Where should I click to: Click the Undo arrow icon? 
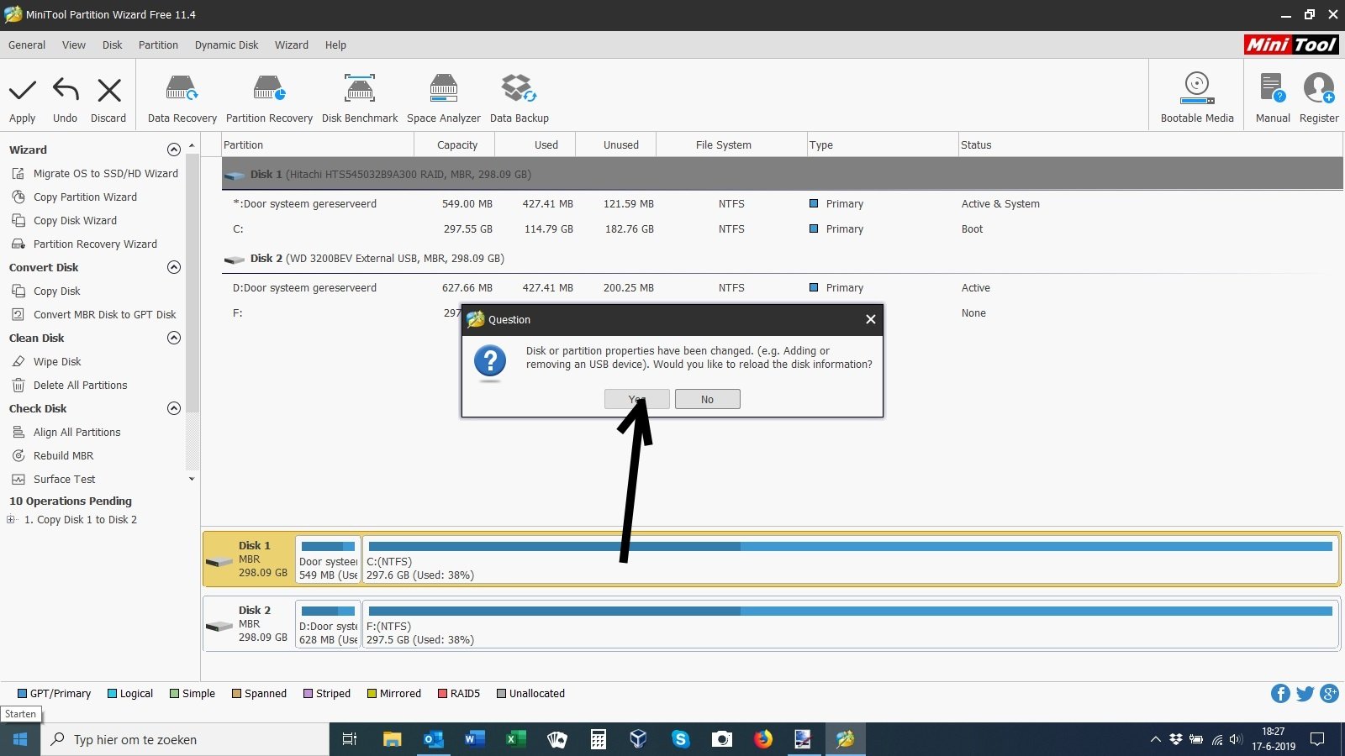(x=65, y=91)
